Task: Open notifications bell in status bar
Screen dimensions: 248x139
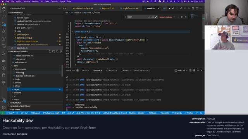Action: click(x=201, y=113)
